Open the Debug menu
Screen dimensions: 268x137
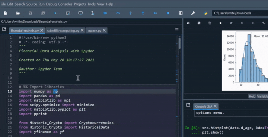pyautogui.click(x=51, y=4)
